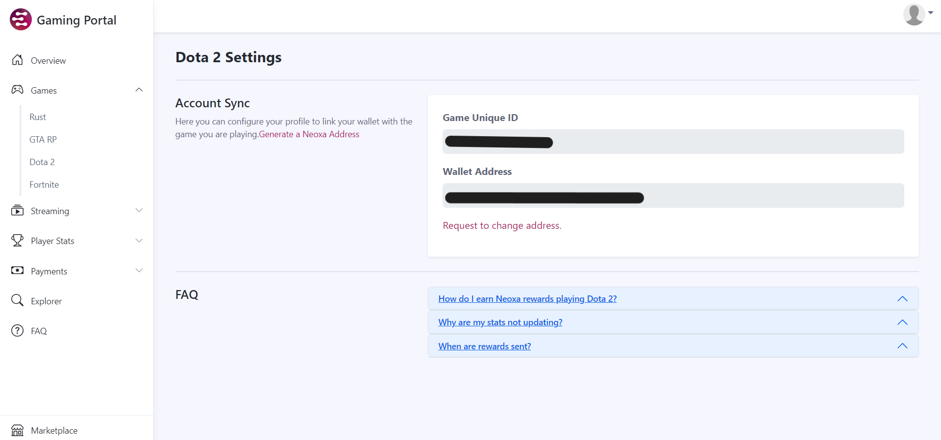Click the Player Stats trophy icon
Viewport: 941px width, 440px height.
click(18, 240)
